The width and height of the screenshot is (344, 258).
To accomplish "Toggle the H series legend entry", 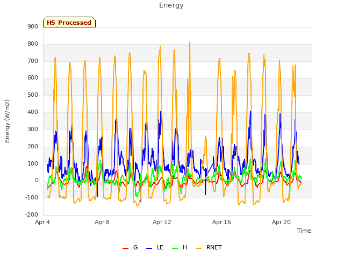I will [180, 247].
